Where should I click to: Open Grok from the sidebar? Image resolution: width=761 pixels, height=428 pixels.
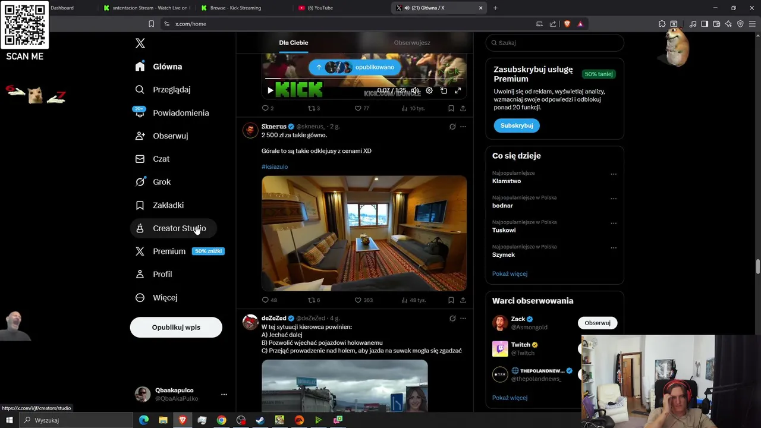coord(153,182)
